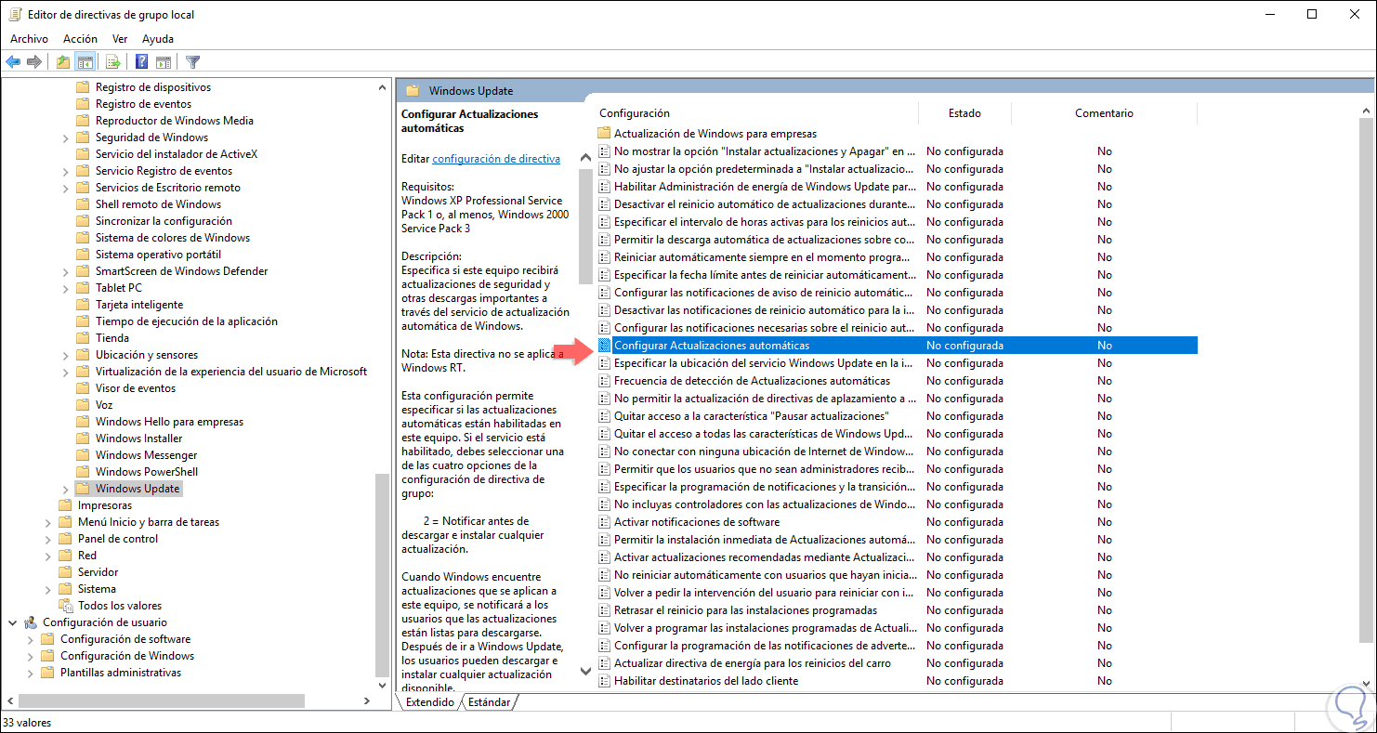Select the Configurar Actualizaciones automáticas policy row
The height and width of the screenshot is (733, 1377).
(x=896, y=346)
